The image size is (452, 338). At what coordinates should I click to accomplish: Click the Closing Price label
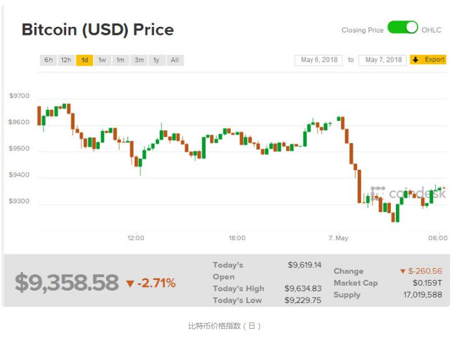pyautogui.click(x=362, y=30)
